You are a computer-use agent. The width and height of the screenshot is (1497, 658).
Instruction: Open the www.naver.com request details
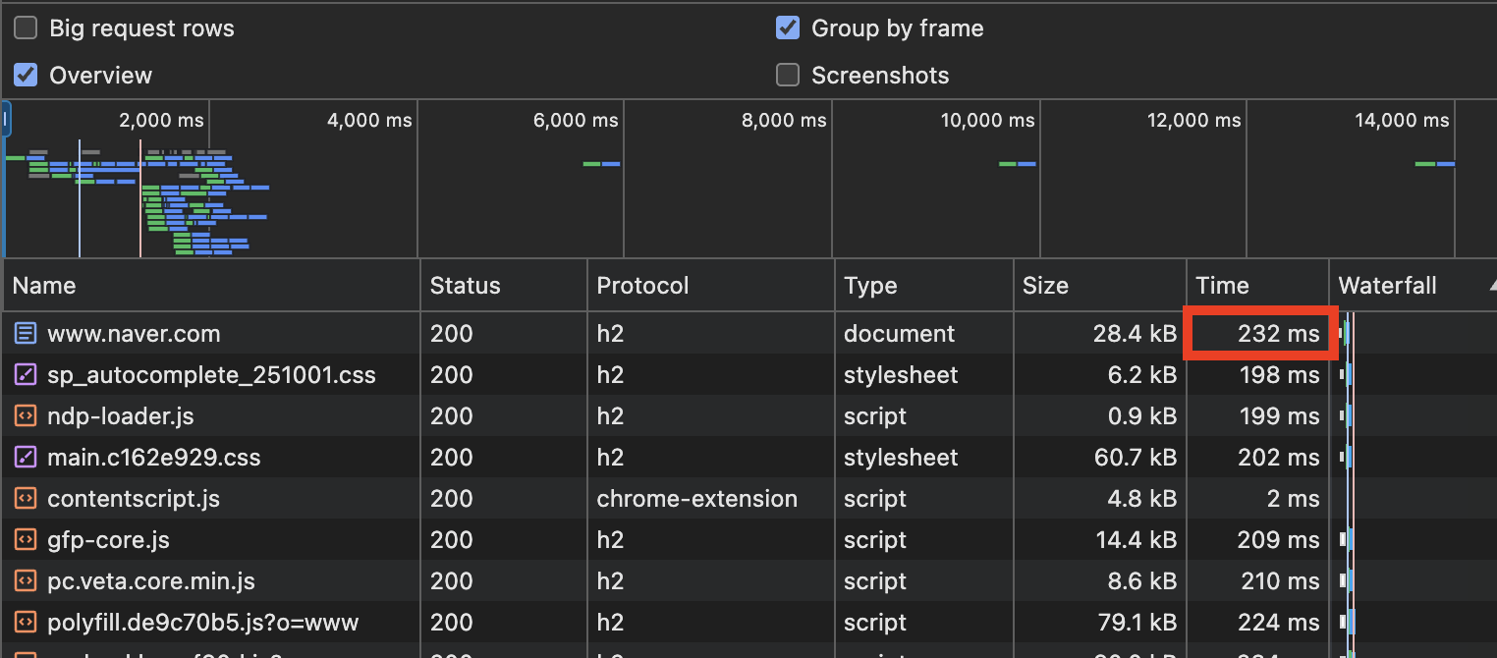pos(134,334)
